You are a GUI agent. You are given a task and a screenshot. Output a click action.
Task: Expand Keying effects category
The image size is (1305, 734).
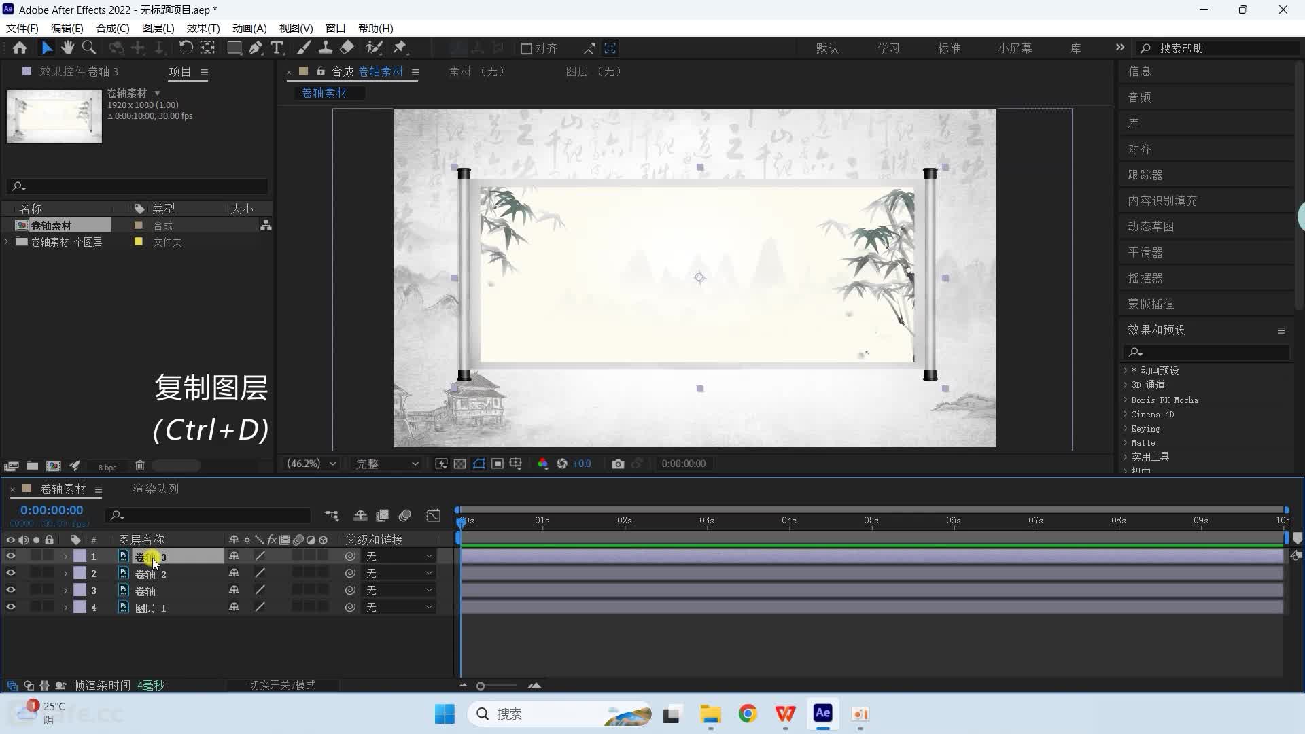[1126, 429]
